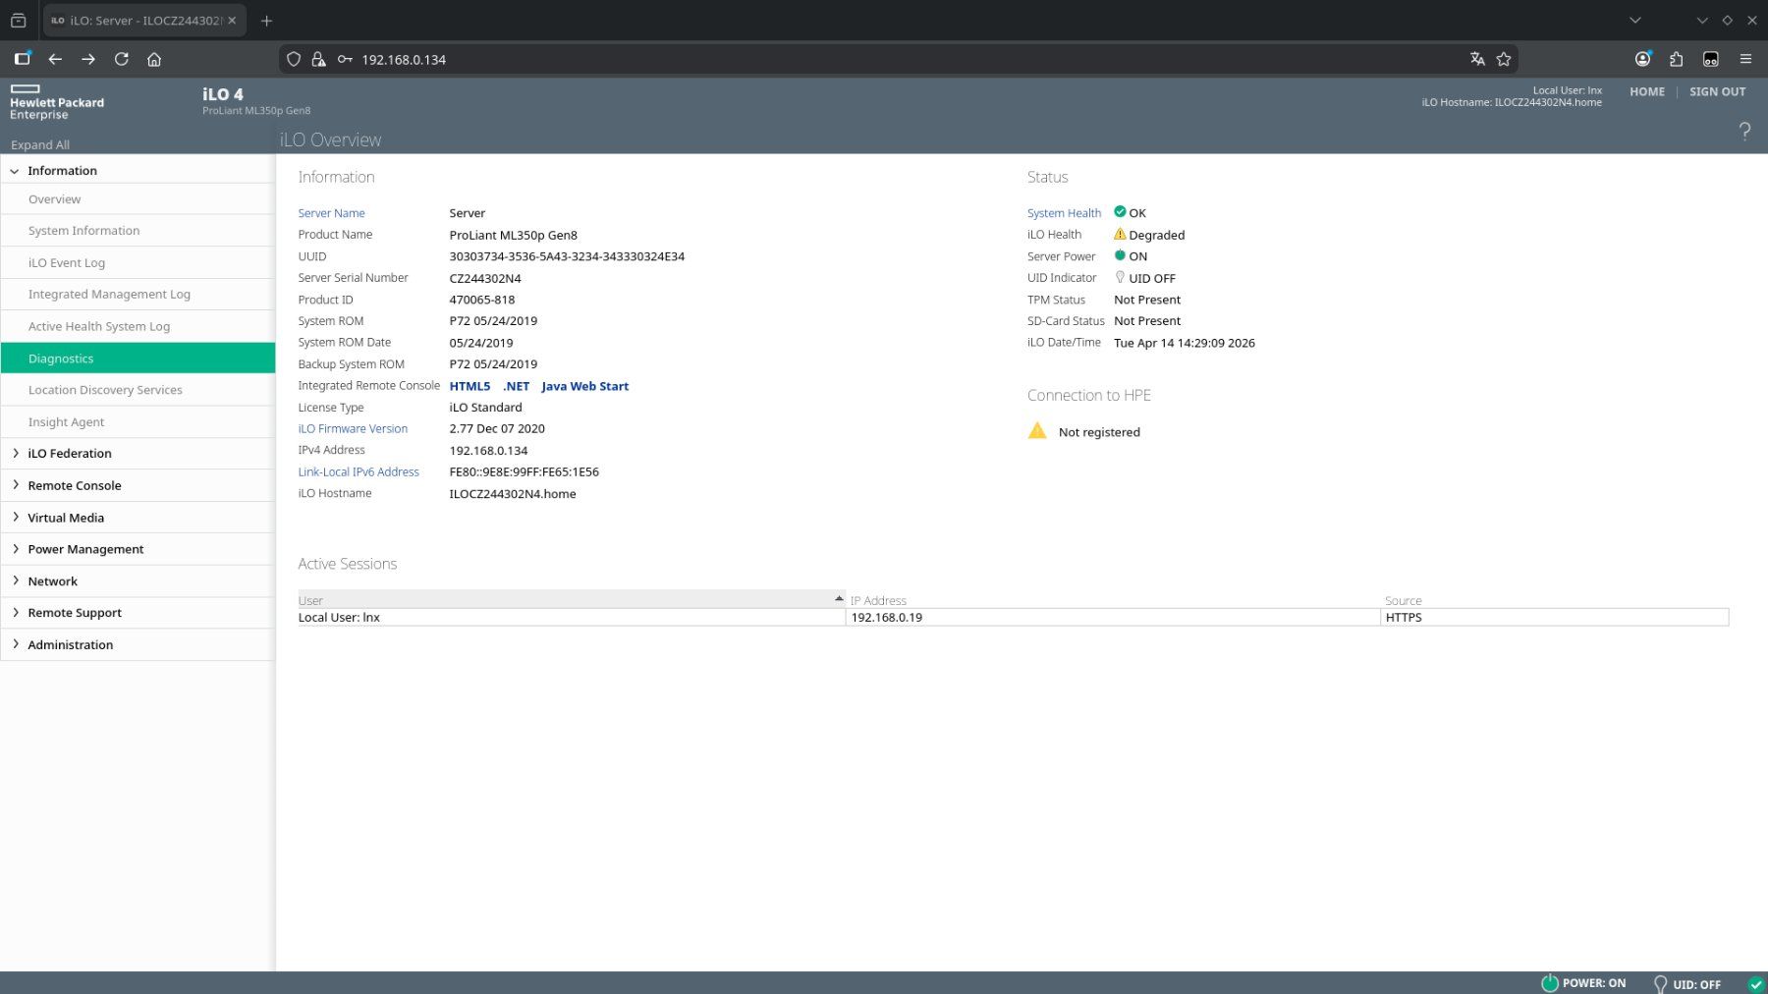
Task: Click the Hewlett Packard Enterprise logo
Action: point(56,102)
